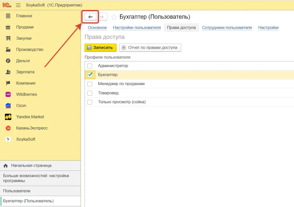Enable the Товаровед profile checkbox
Screen dimensions: 294x207
(90, 93)
